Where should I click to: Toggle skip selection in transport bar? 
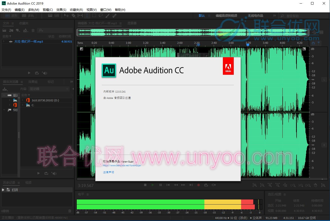(x=214, y=185)
